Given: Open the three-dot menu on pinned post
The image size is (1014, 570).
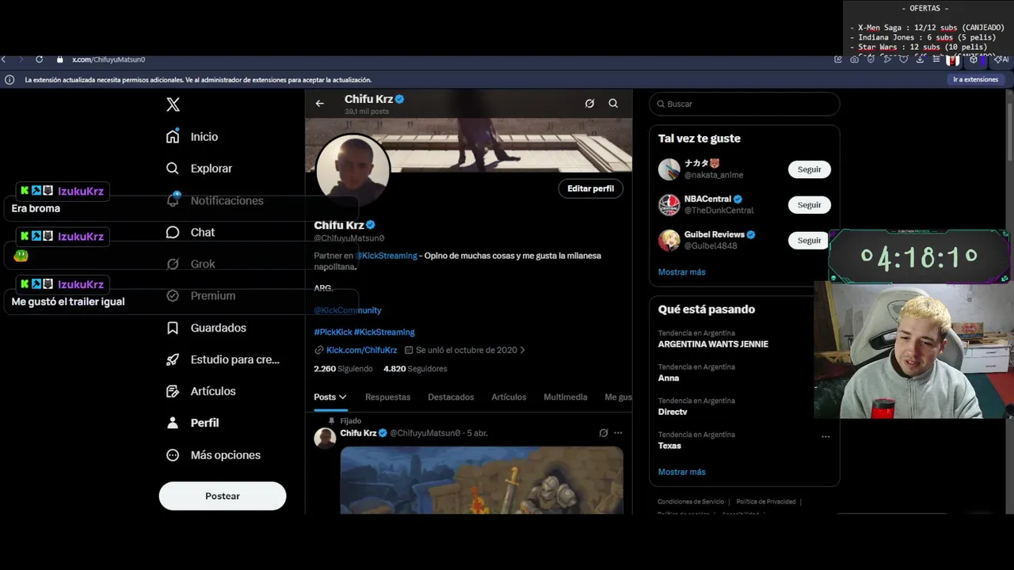Looking at the screenshot, I should click(x=618, y=433).
